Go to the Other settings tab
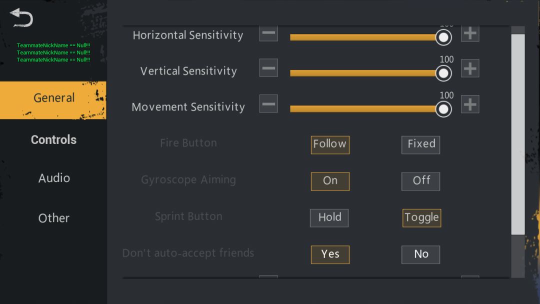The height and width of the screenshot is (304, 540). (x=53, y=218)
